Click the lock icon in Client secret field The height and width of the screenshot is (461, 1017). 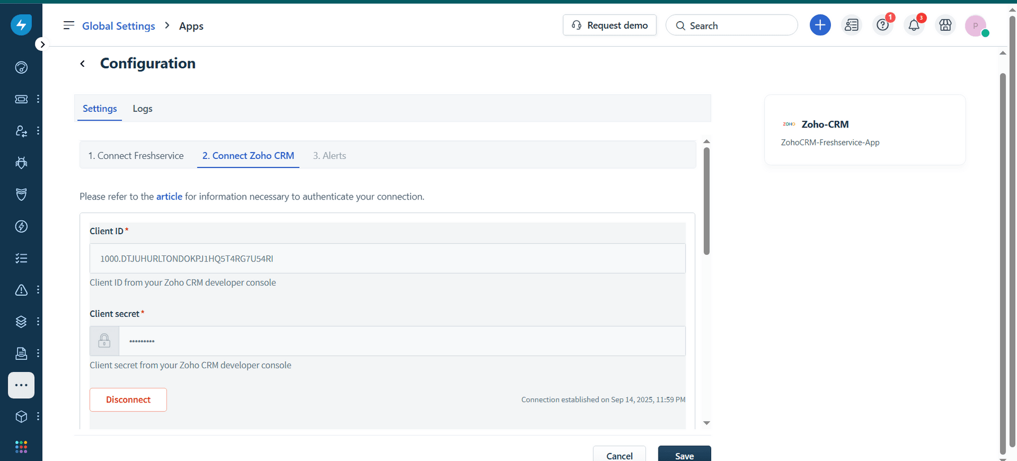tap(104, 341)
